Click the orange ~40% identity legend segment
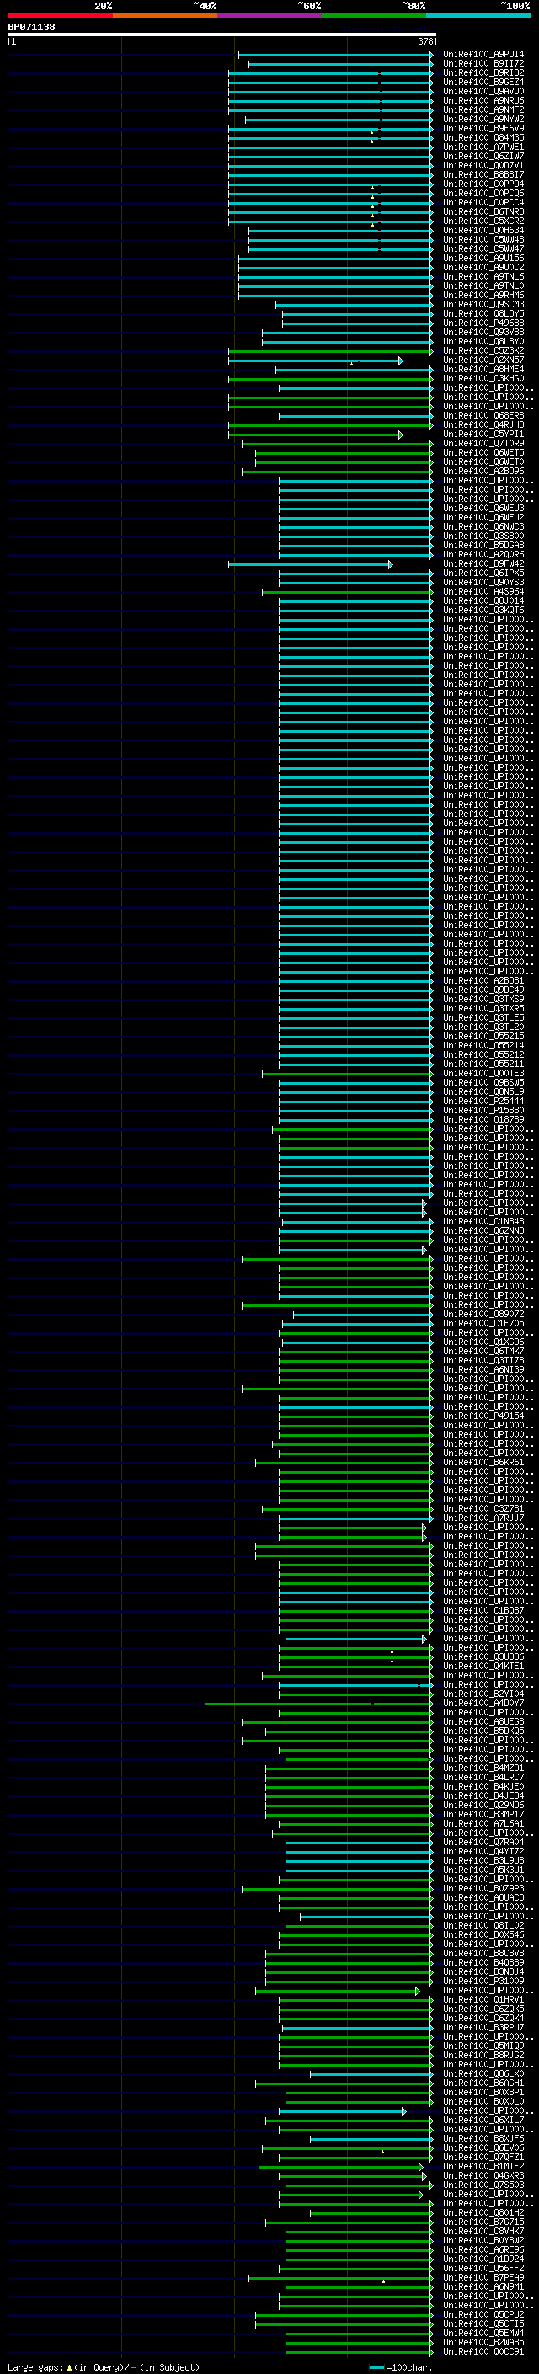 click(x=165, y=15)
